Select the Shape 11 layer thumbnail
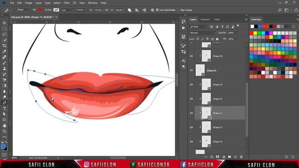 pyautogui.click(x=206, y=113)
